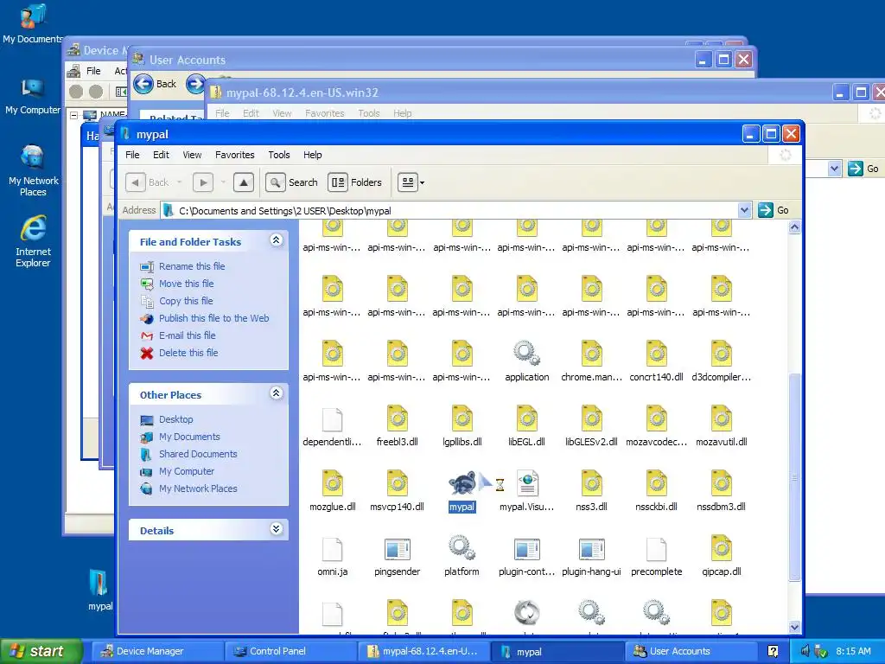Screen dimensions: 885x664
Task: Open address dropdown in mypal-68.12.4 window
Action: tap(835, 169)
